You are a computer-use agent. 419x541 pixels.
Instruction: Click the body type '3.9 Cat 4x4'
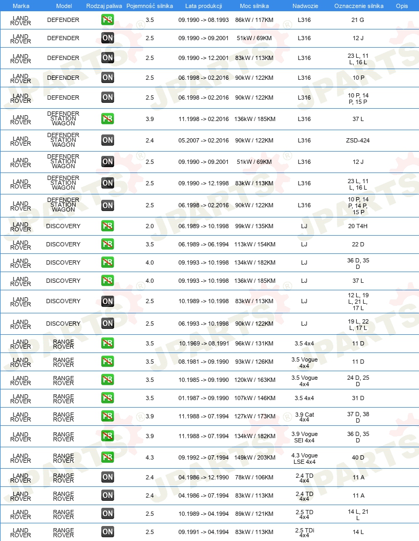pos(304,417)
